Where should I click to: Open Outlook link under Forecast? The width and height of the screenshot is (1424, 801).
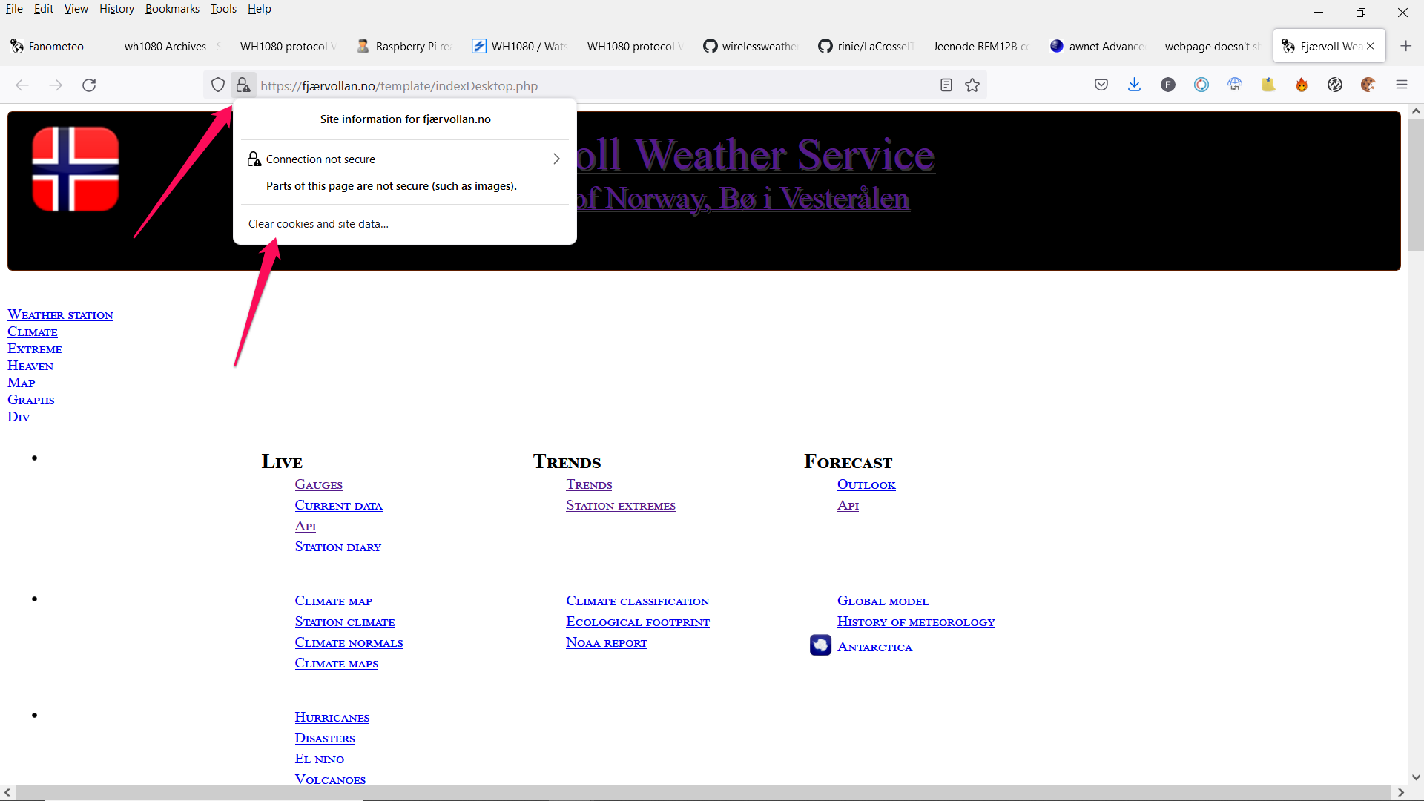[x=866, y=484]
